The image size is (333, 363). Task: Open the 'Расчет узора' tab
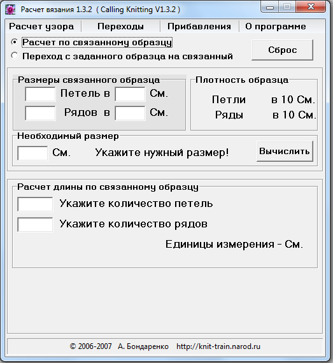pyautogui.click(x=41, y=26)
